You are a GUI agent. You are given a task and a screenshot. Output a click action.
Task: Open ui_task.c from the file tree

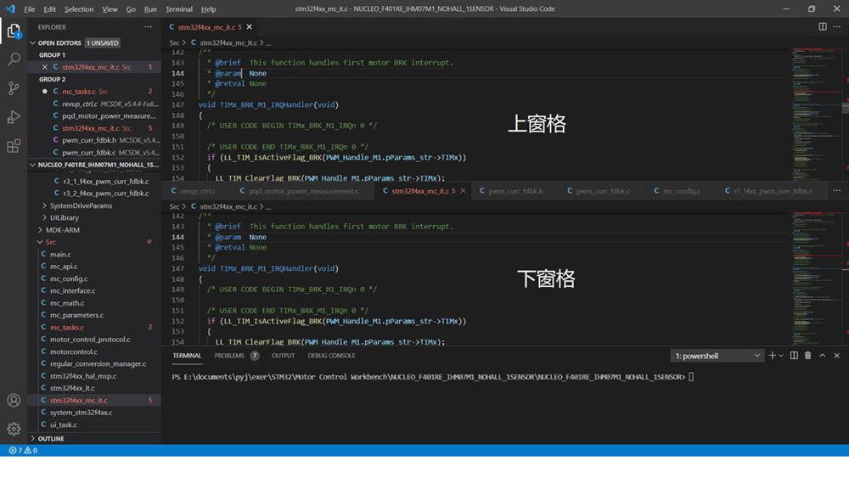point(64,425)
